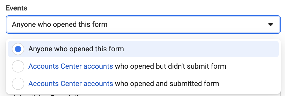Click empty space right of didn't submit option
The image size is (285, 96).
point(253,66)
